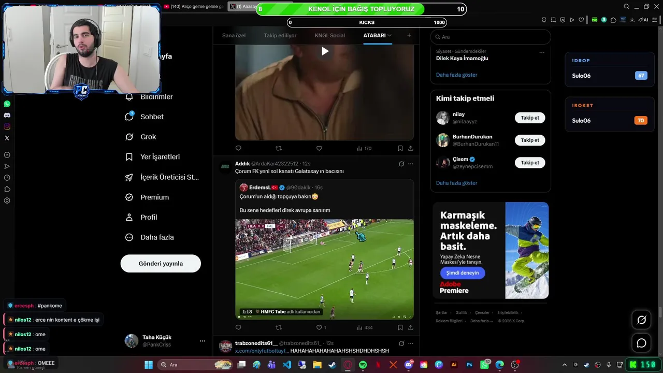Open more options for Dilek Kaya İmamoğlu trend
This screenshot has width=663, height=373.
tap(542, 52)
